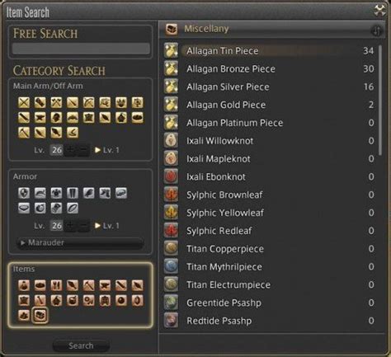Click the Free Search text field
The image size is (391, 357).
pyautogui.click(x=81, y=49)
